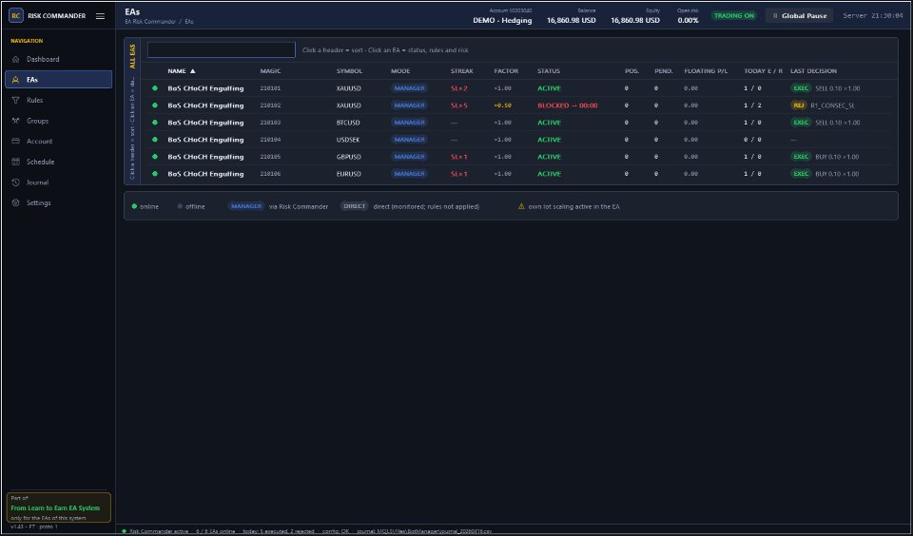Viewport: 913px width, 536px height.
Task: Click the Journal history icon
Action: (x=16, y=182)
